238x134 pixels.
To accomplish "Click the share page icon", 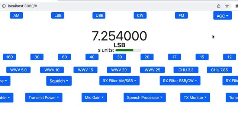I will click(219, 6).
